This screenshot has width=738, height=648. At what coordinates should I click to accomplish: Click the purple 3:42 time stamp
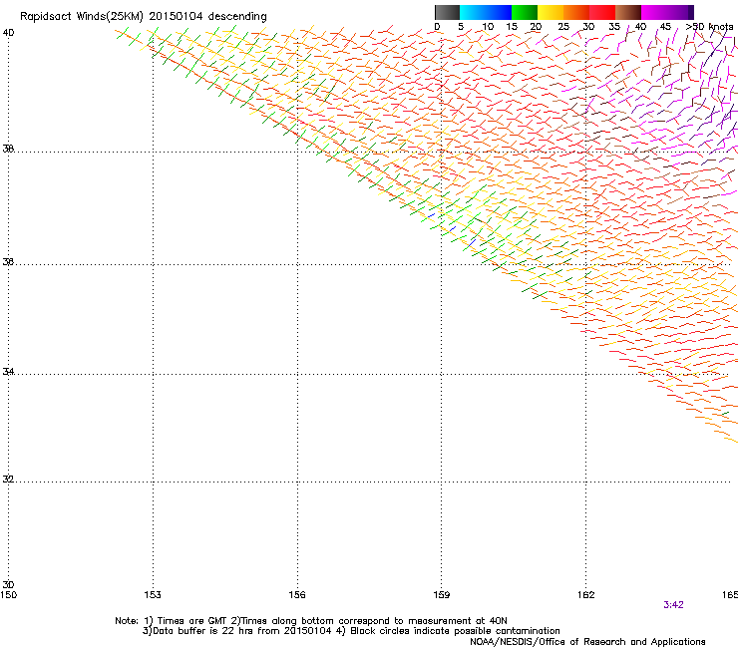point(673,605)
